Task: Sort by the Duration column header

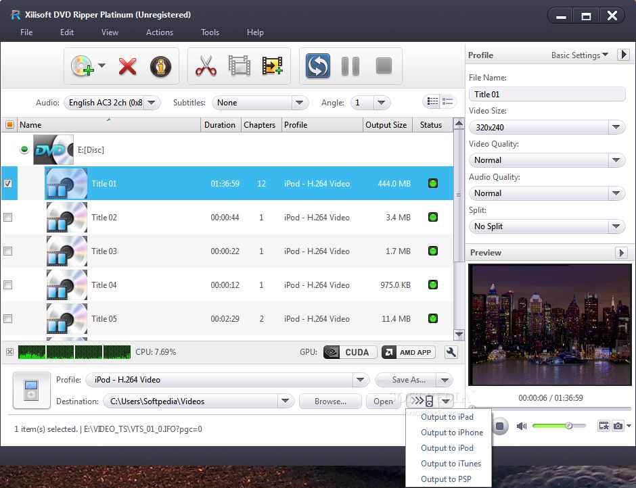Action: click(220, 125)
